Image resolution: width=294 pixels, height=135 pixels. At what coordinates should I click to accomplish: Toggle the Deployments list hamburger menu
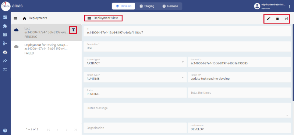pos(16,18)
